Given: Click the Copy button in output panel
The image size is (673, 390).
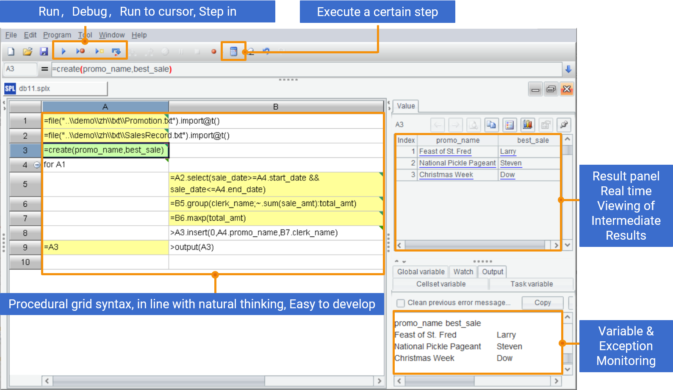Looking at the screenshot, I should tap(543, 303).
